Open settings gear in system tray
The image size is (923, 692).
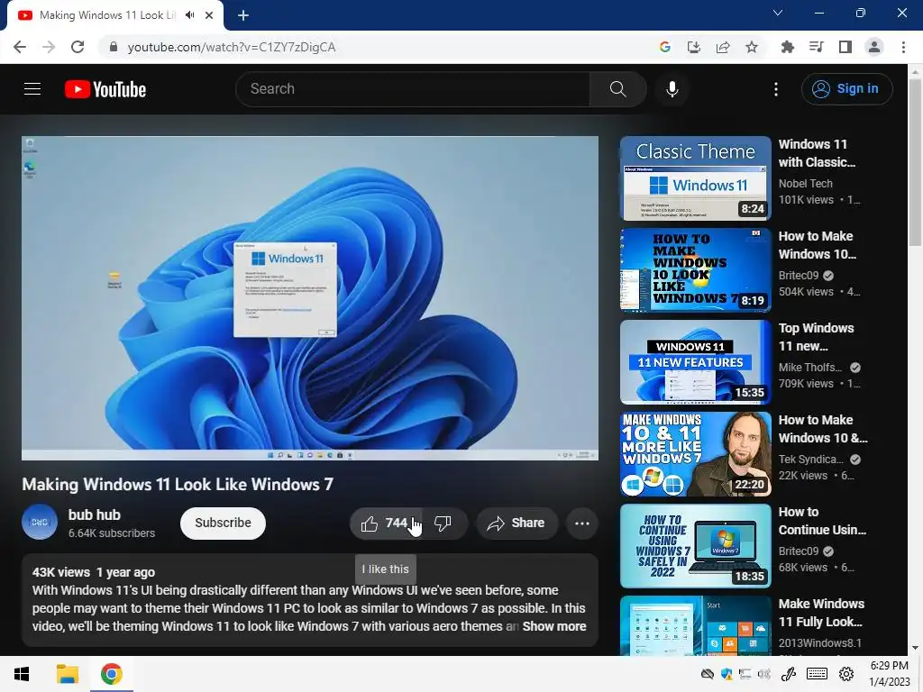point(845,674)
